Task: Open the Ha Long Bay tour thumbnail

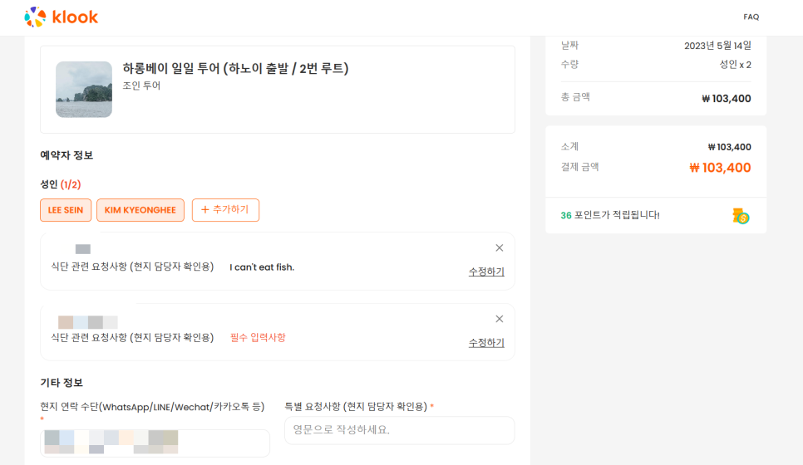Action: pos(84,90)
